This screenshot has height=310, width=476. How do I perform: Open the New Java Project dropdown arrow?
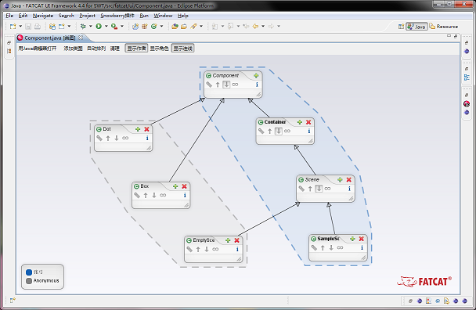point(69,27)
